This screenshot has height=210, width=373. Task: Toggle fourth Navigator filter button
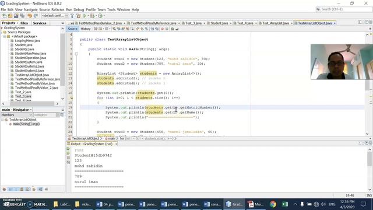pos(22,189)
